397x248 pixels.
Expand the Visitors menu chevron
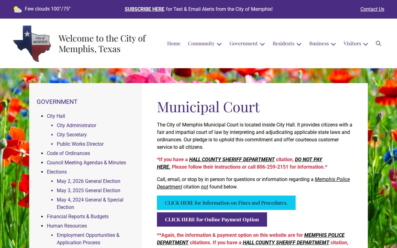[366, 44]
